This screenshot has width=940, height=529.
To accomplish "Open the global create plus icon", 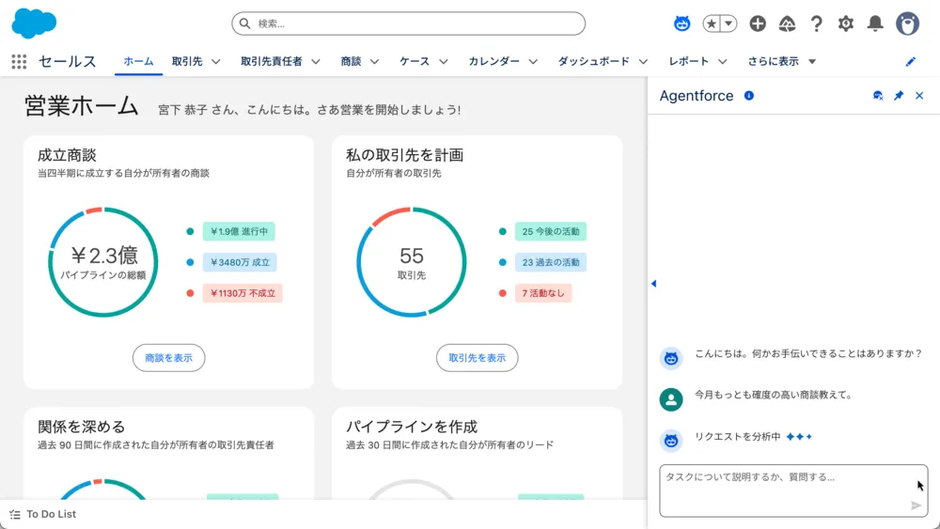I will (x=758, y=23).
